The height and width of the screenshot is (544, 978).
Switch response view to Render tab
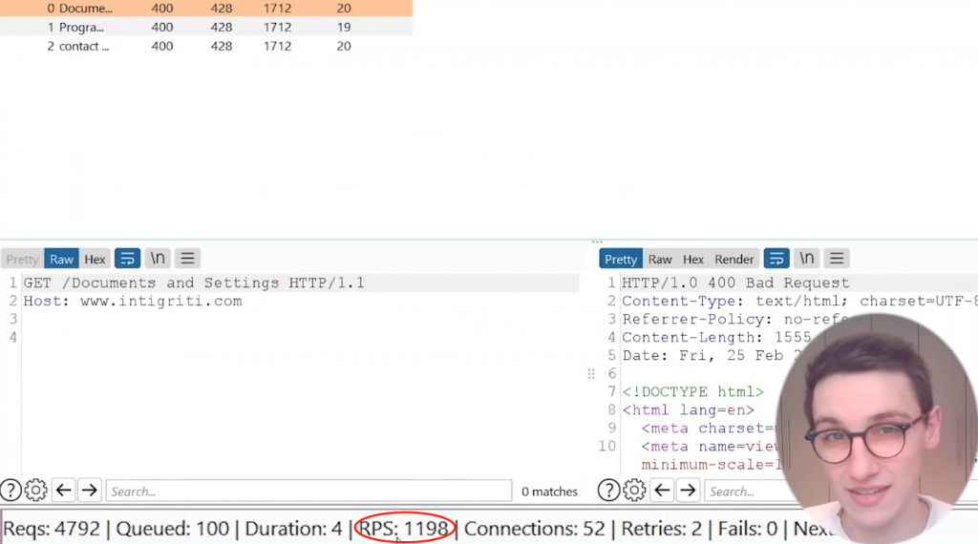coord(734,260)
